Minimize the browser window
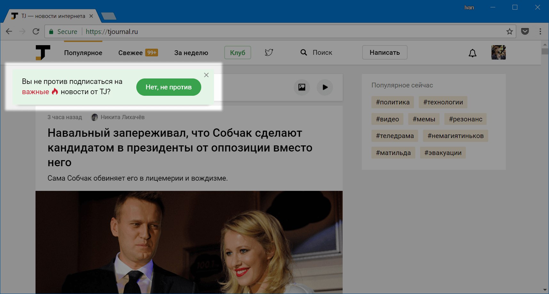 click(x=493, y=7)
